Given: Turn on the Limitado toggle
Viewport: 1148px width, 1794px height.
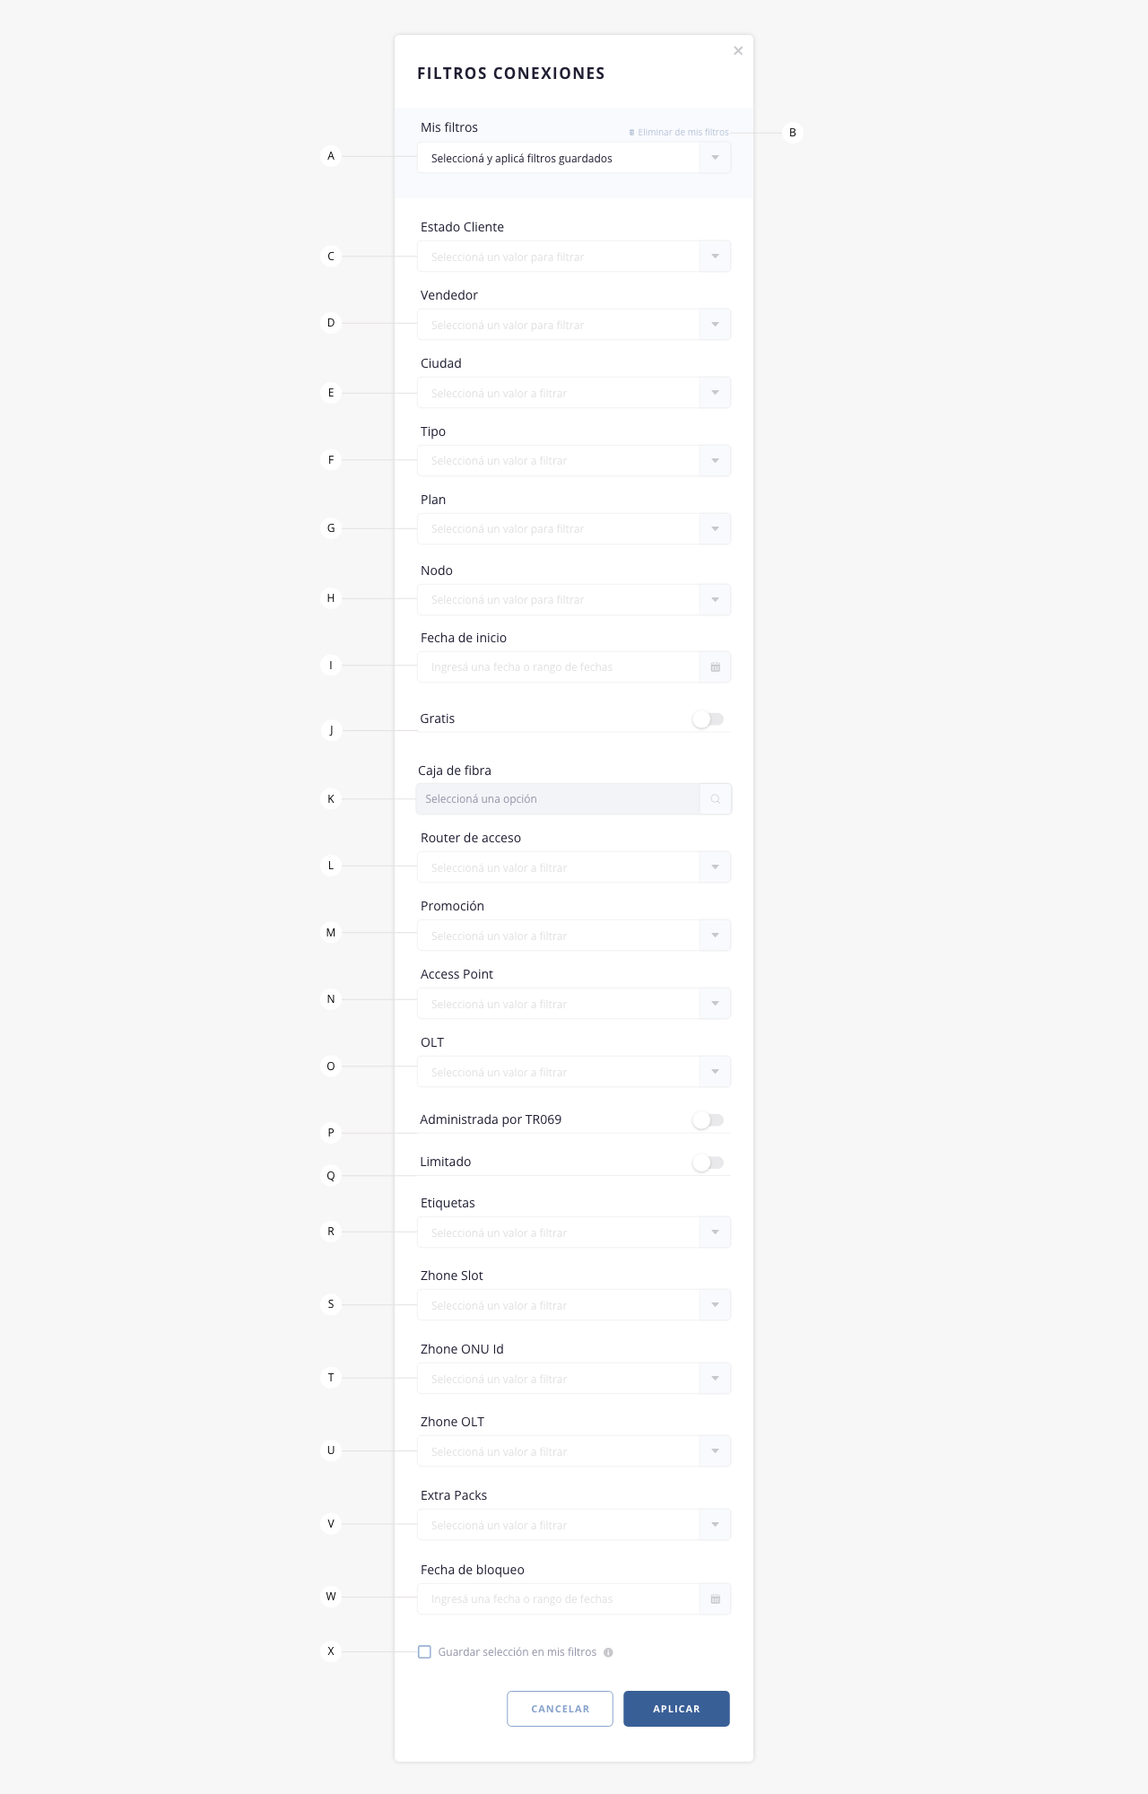Looking at the screenshot, I should (708, 1163).
